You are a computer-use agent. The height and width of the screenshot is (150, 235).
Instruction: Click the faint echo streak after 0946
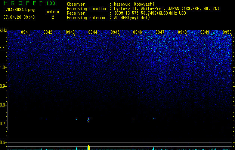coord(154,118)
